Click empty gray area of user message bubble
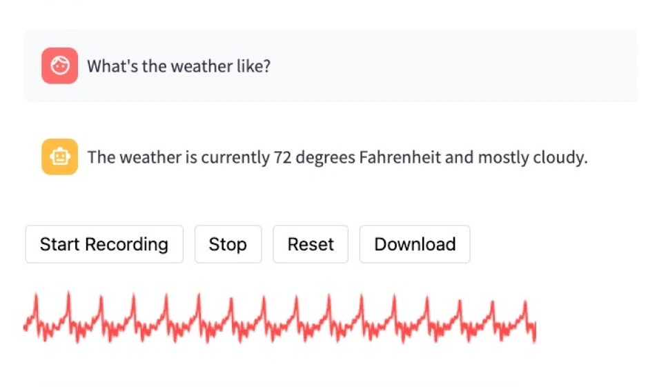The image size is (648, 387). [x=449, y=67]
